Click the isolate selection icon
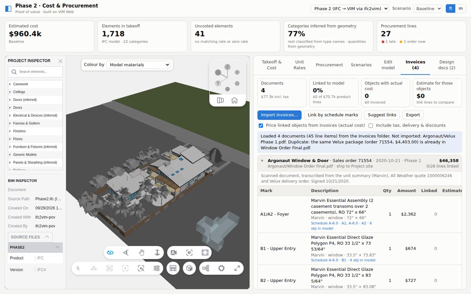The width and height of the screenshot is (471, 294). [125, 268]
